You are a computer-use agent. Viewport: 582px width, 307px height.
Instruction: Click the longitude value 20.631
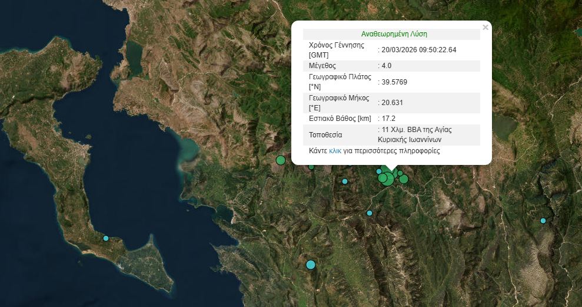click(390, 103)
